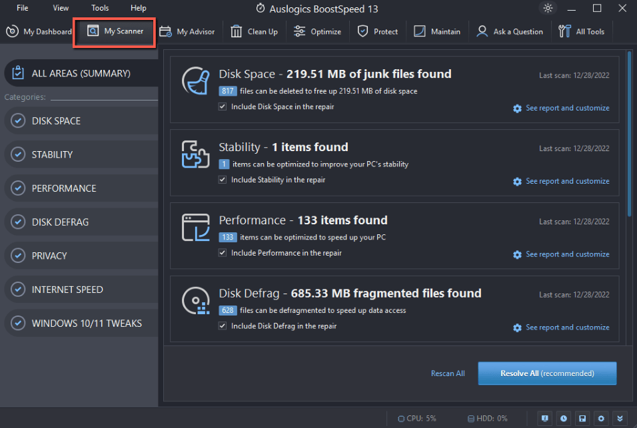Click the Disk Defrag disk icon
The image size is (637, 428).
196,301
